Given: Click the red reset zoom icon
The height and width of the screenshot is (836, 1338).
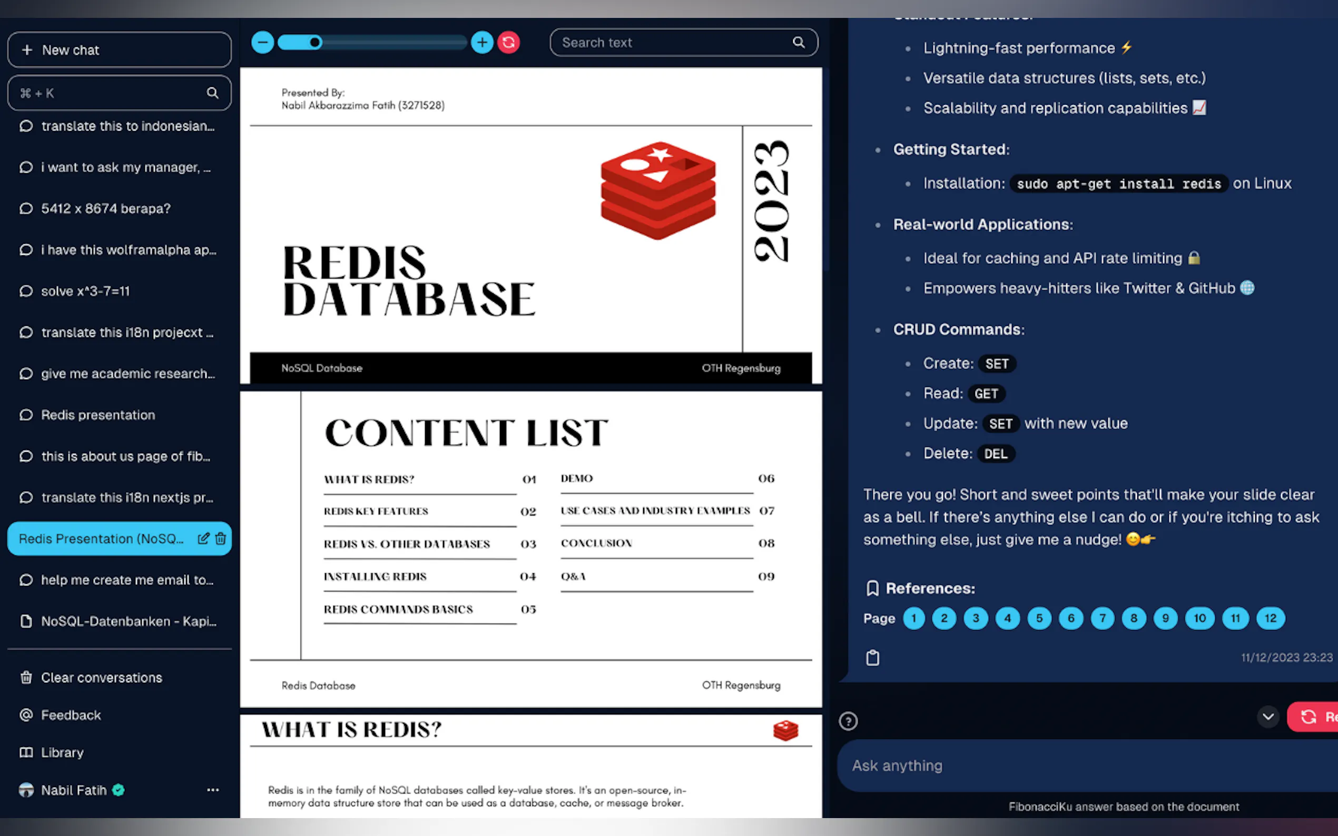Looking at the screenshot, I should point(508,43).
